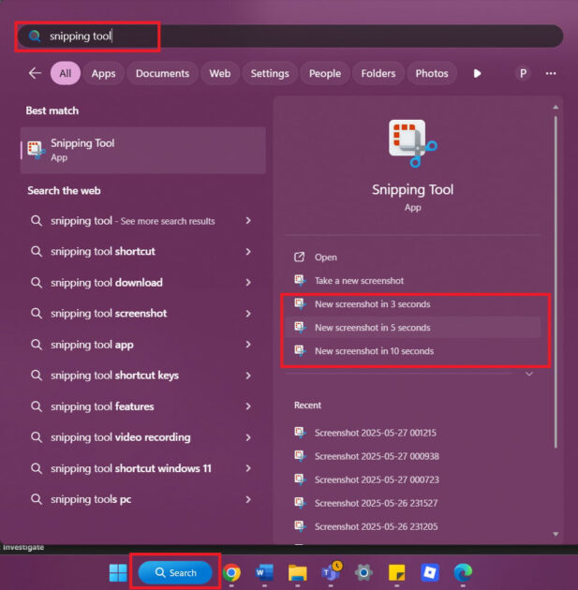Select snipping tool features suggestion text

coord(102,406)
